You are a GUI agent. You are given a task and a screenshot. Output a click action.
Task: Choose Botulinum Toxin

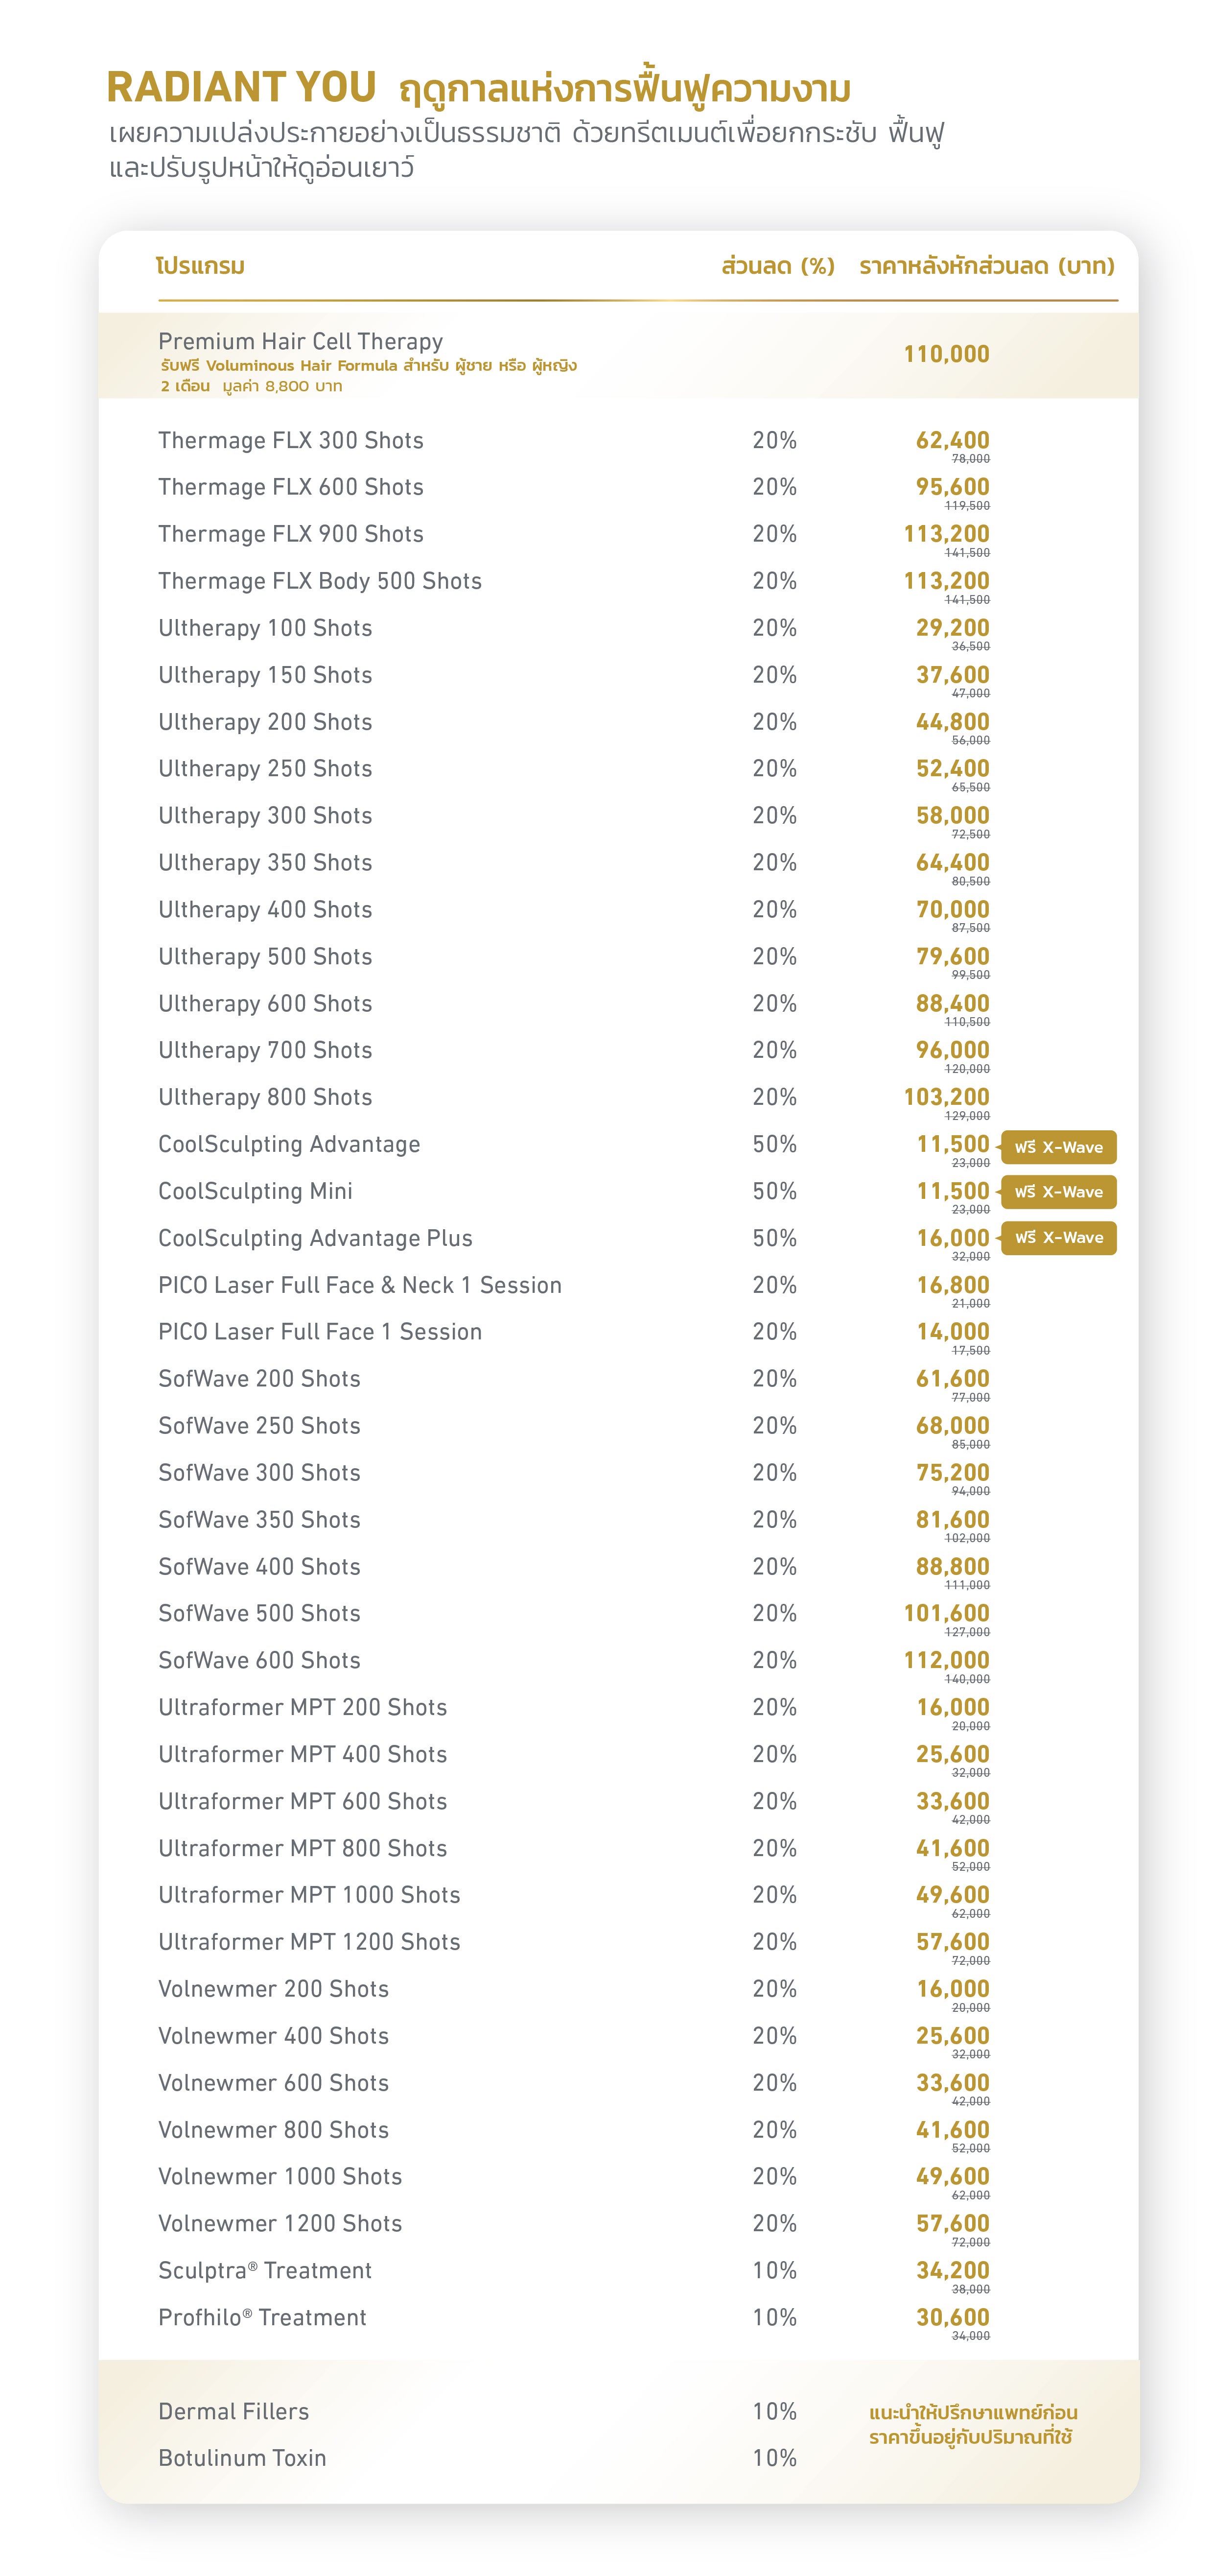click(x=242, y=2458)
